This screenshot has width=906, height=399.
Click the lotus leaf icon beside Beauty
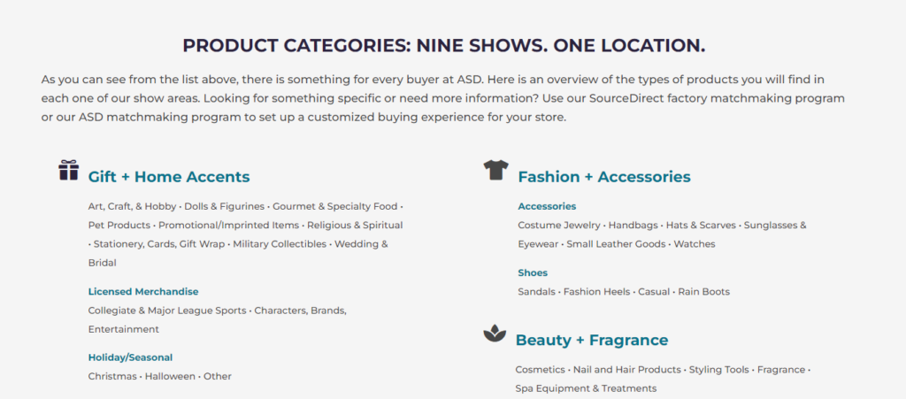click(494, 334)
